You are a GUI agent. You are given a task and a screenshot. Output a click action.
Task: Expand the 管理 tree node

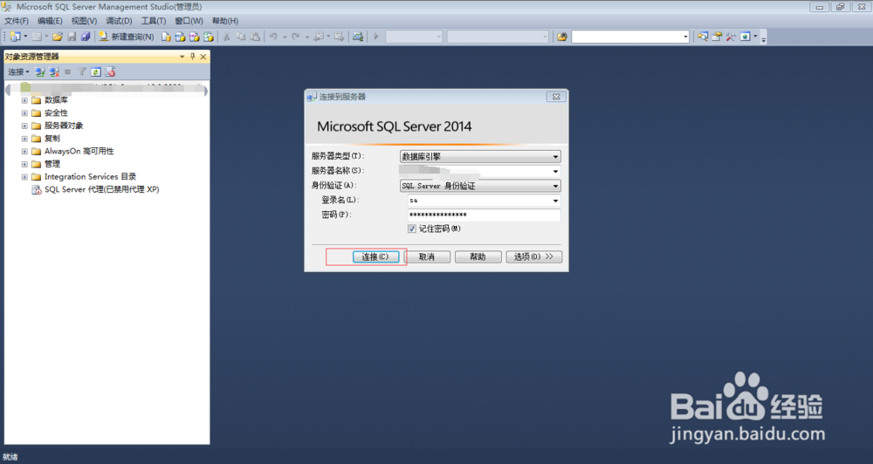pos(24,164)
